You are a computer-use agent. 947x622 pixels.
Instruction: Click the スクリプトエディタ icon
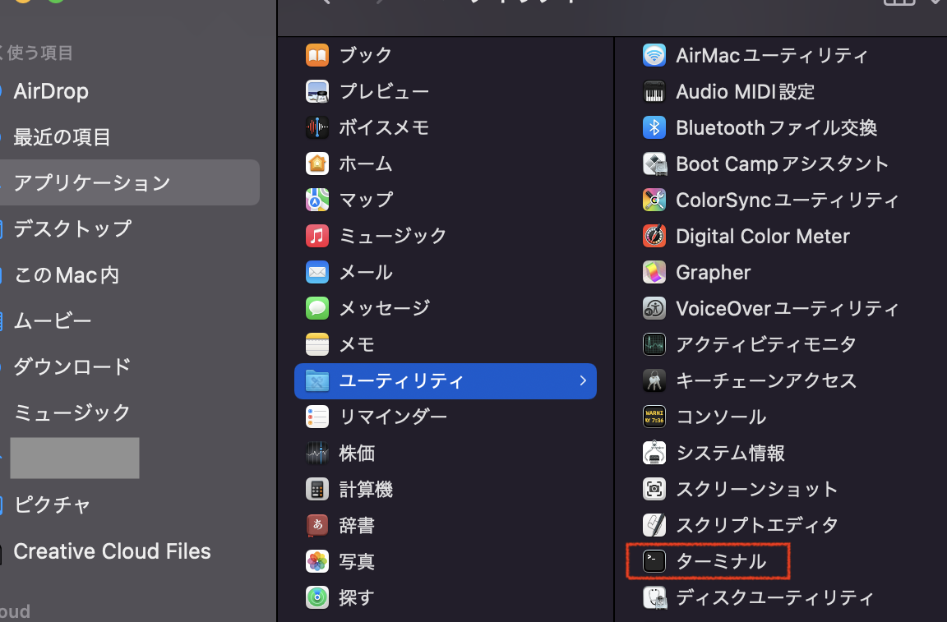[654, 525]
